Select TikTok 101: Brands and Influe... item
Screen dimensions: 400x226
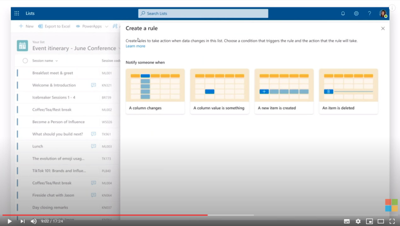[59, 171]
